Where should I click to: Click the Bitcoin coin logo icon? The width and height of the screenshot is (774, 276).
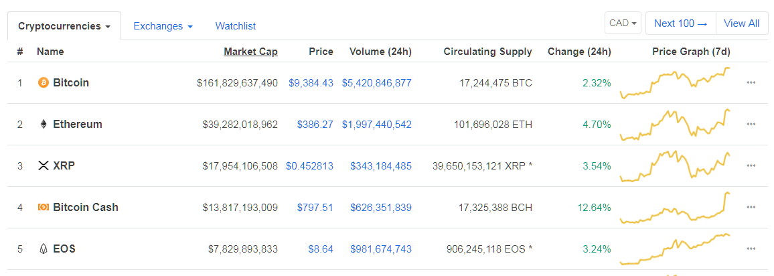pos(44,83)
